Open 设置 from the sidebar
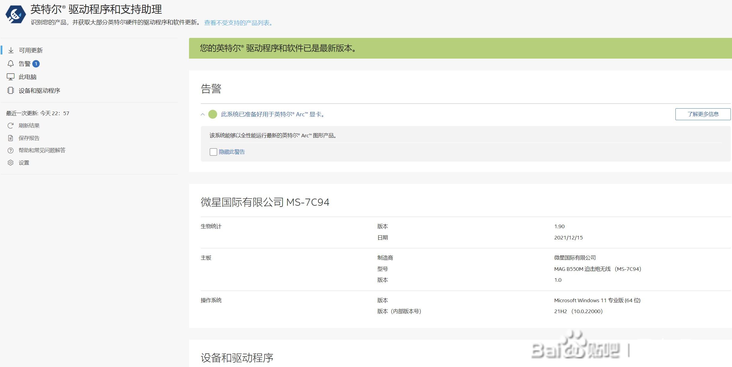 click(x=24, y=163)
